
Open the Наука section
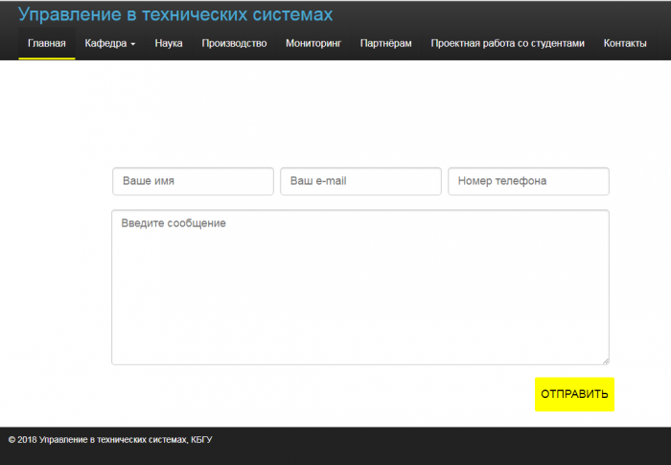point(169,43)
